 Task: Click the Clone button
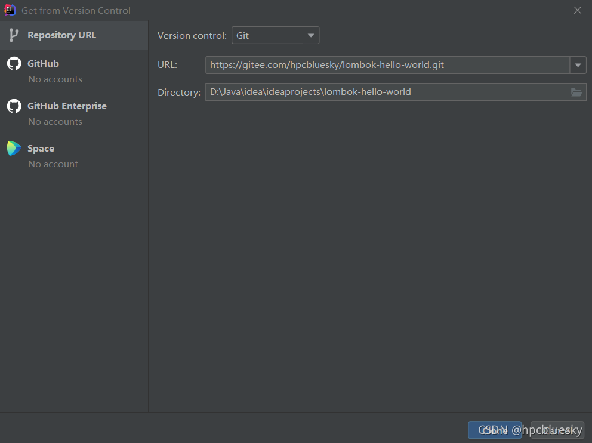click(495, 430)
